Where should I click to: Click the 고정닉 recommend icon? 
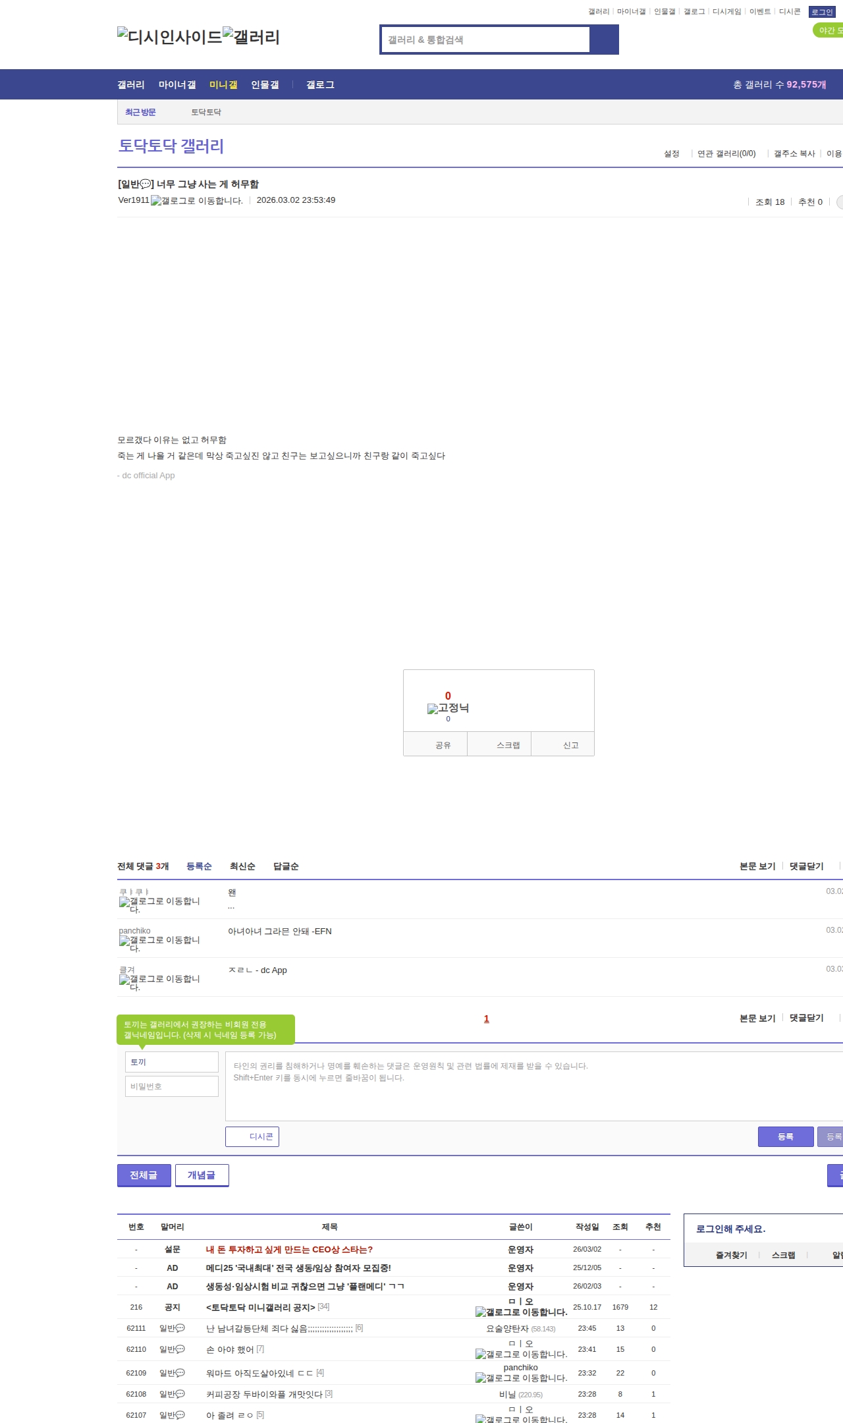(448, 708)
